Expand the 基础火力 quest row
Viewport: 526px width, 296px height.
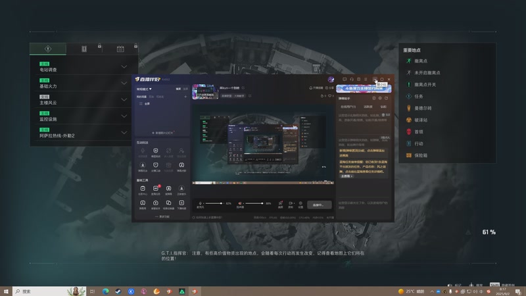84,84
